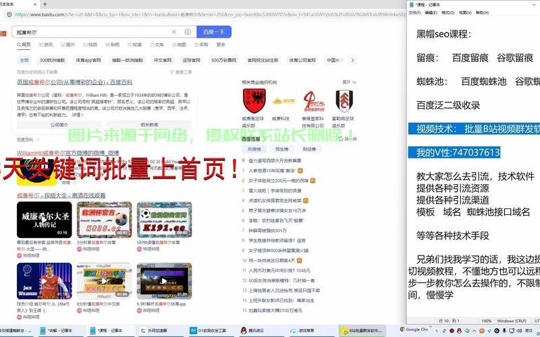The height and width of the screenshot is (337, 540).
Task: Open hot search item 人民币对美元中间价报7.1048元
Action: pos(279,271)
